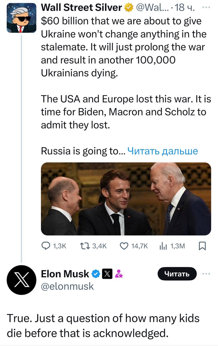218x346 pixels.
Task: Open the attached photo of three men
Action: pos(126,199)
